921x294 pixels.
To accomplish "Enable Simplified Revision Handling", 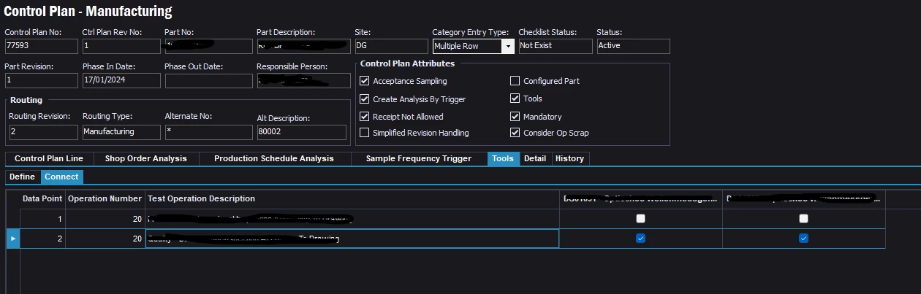I will pyautogui.click(x=365, y=133).
